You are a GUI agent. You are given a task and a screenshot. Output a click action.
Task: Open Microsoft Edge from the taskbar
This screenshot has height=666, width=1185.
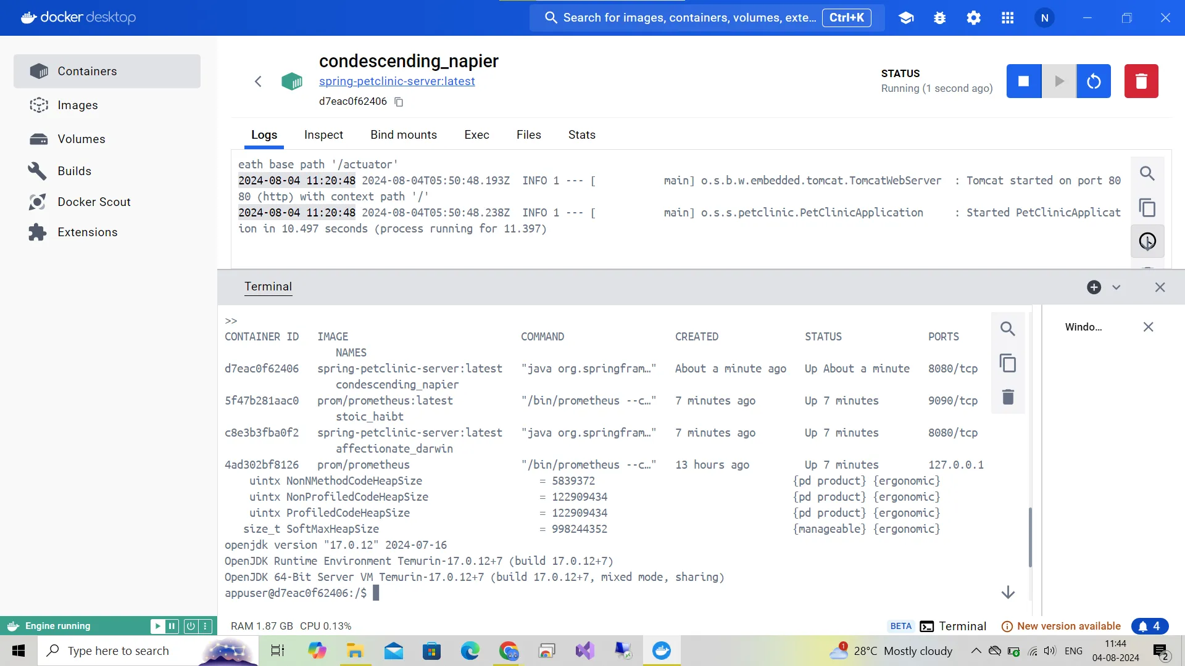pos(470,651)
